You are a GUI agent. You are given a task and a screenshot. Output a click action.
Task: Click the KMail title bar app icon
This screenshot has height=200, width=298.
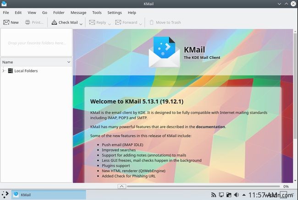tap(4, 4)
